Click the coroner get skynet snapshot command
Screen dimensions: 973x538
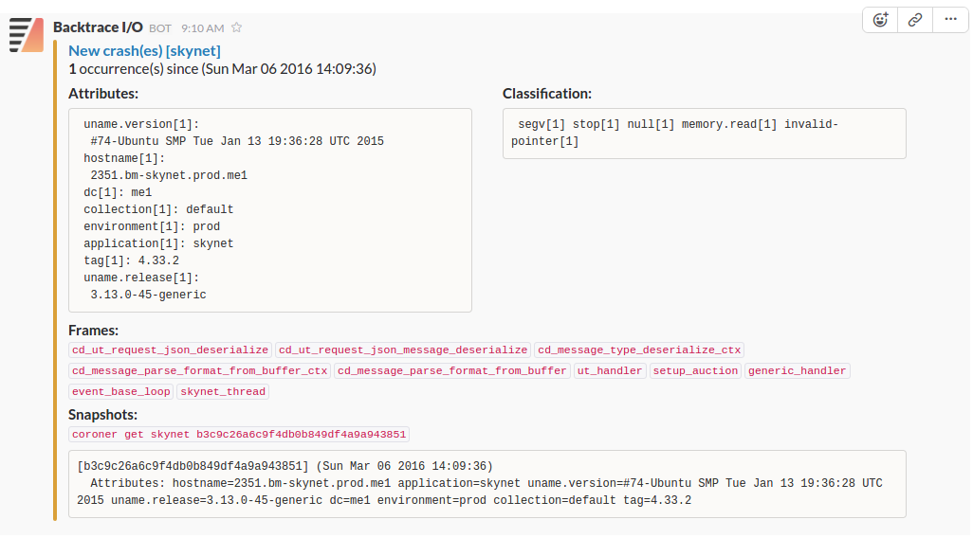click(239, 435)
